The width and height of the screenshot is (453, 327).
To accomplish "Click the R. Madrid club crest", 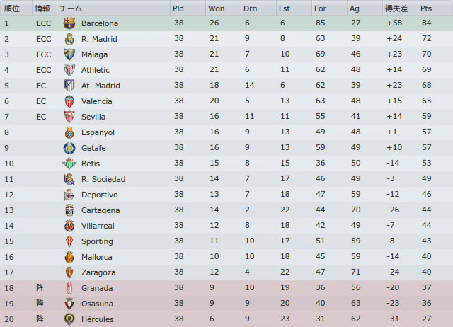I will click(x=69, y=39).
